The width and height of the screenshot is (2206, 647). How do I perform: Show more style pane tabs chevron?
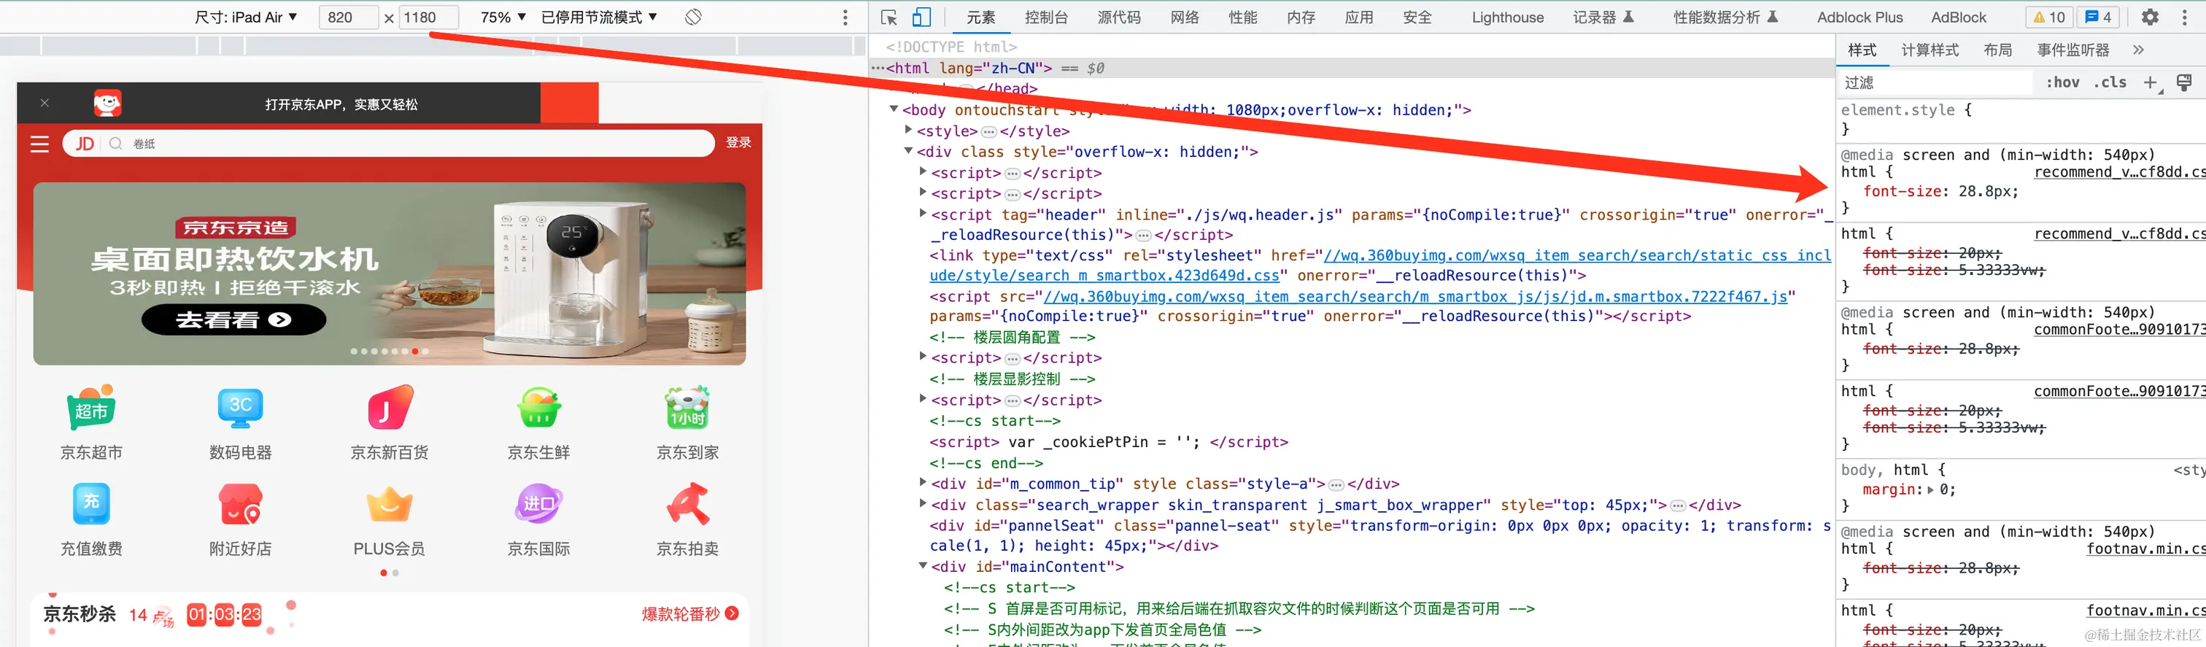pyautogui.click(x=2138, y=50)
